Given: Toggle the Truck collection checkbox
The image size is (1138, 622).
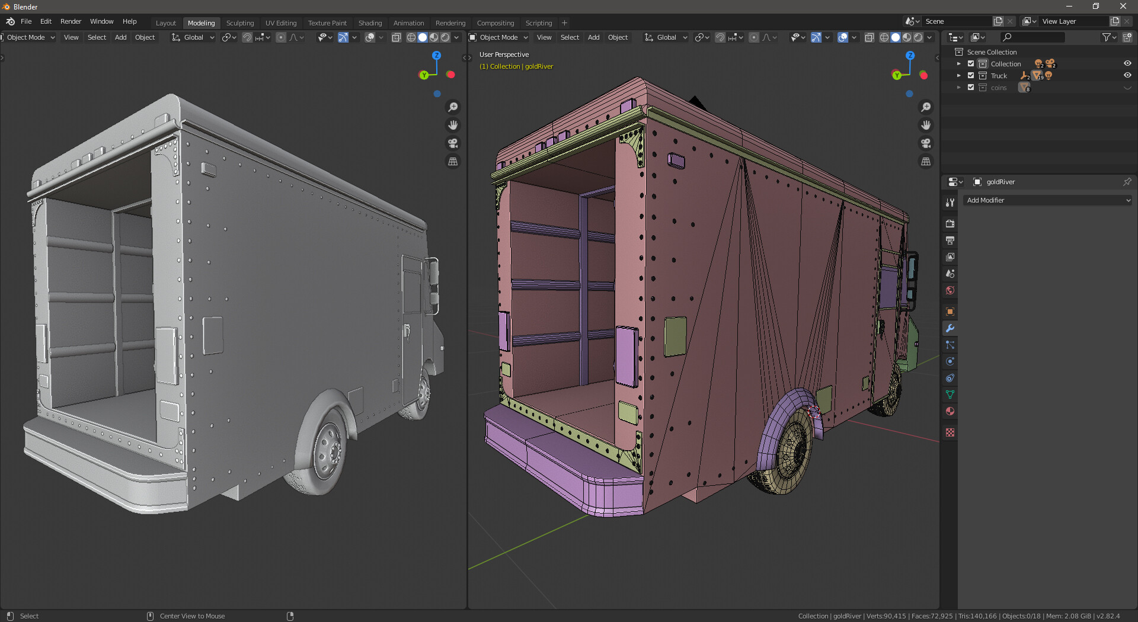Looking at the screenshot, I should pyautogui.click(x=971, y=75).
